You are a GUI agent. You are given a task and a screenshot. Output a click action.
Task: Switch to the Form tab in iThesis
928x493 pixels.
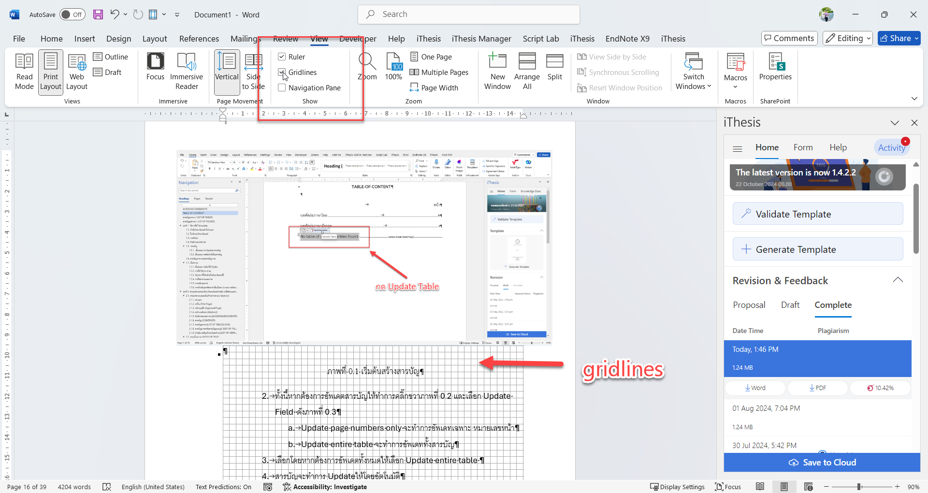[x=803, y=147]
